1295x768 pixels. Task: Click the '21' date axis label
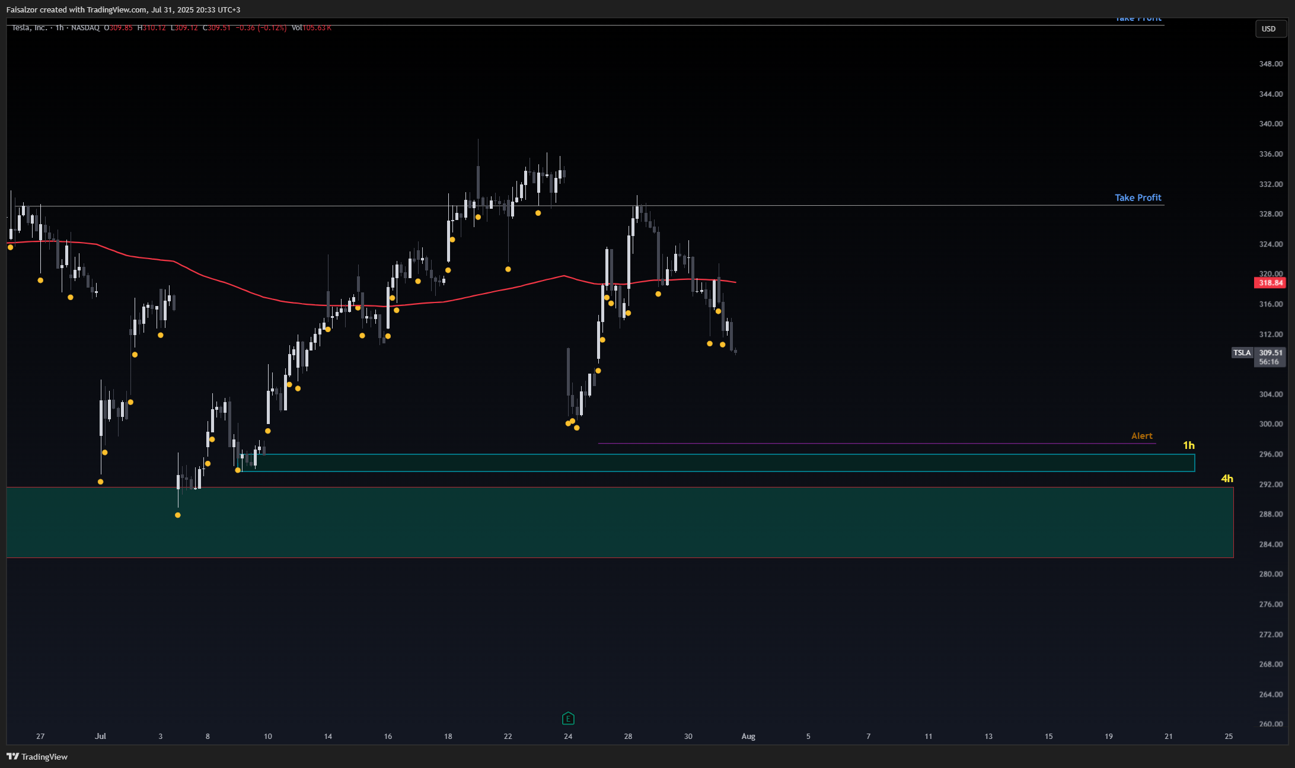point(1169,737)
